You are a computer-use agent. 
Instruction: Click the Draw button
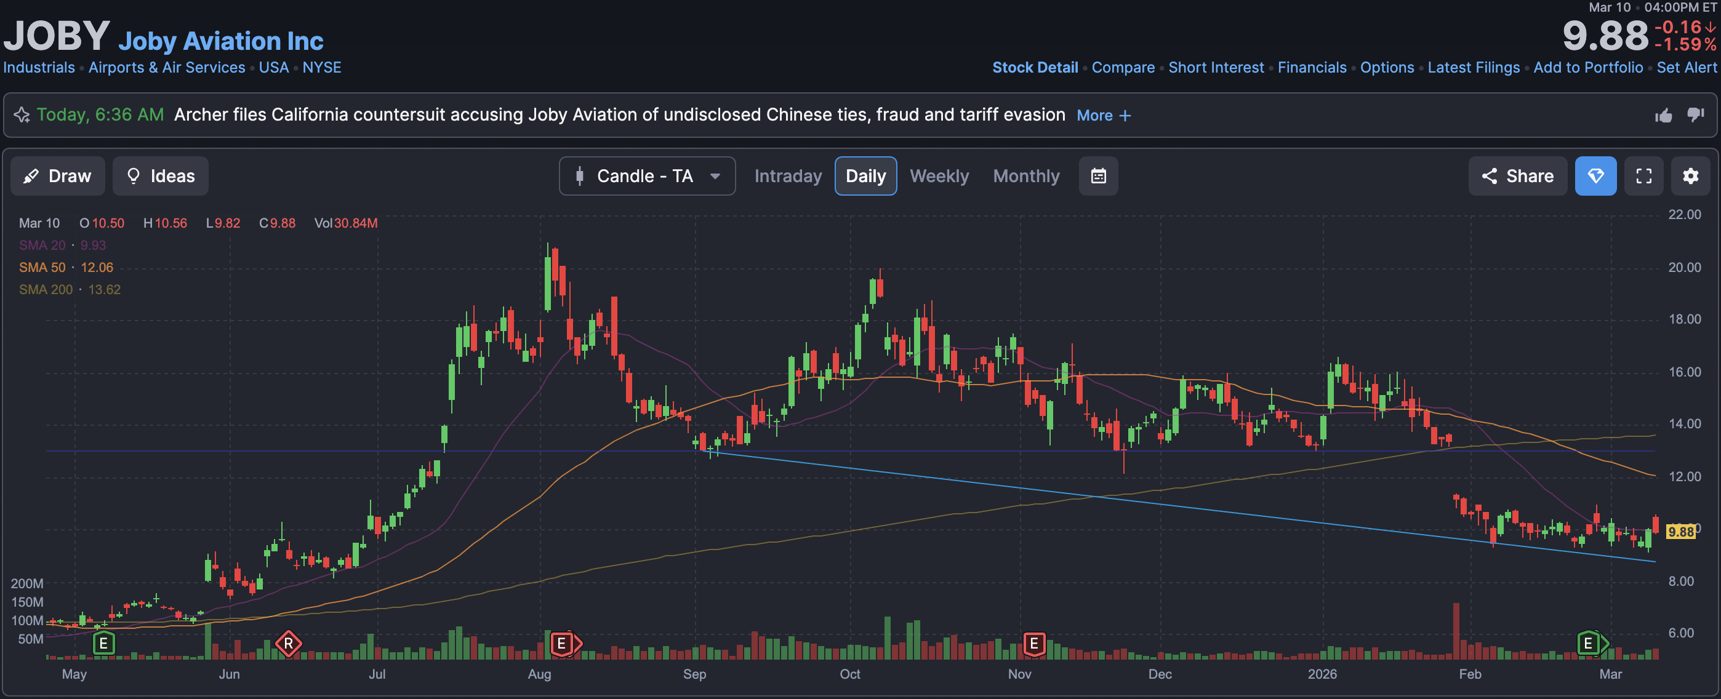57,176
